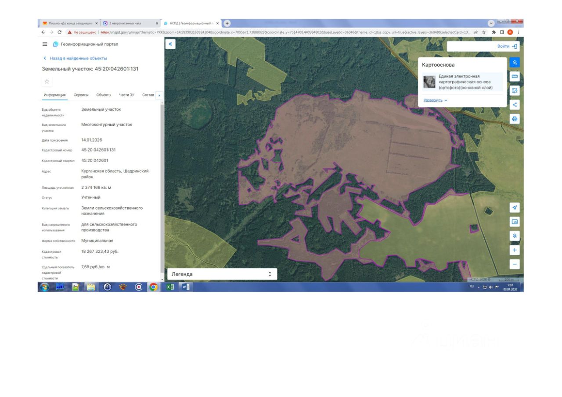Bookmark this page with the address bar star
This screenshot has height=397, width=562.
(484, 32)
